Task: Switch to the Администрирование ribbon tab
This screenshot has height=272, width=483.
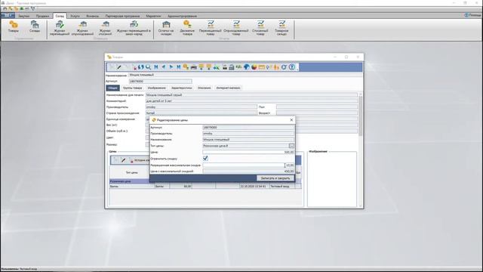Action: tap(182, 16)
